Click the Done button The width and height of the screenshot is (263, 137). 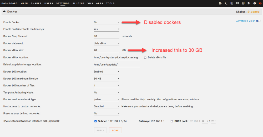(x=115, y=130)
